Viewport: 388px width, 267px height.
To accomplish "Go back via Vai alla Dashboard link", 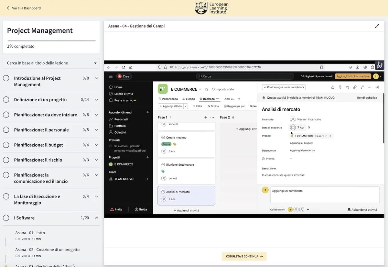I will click(x=24, y=8).
